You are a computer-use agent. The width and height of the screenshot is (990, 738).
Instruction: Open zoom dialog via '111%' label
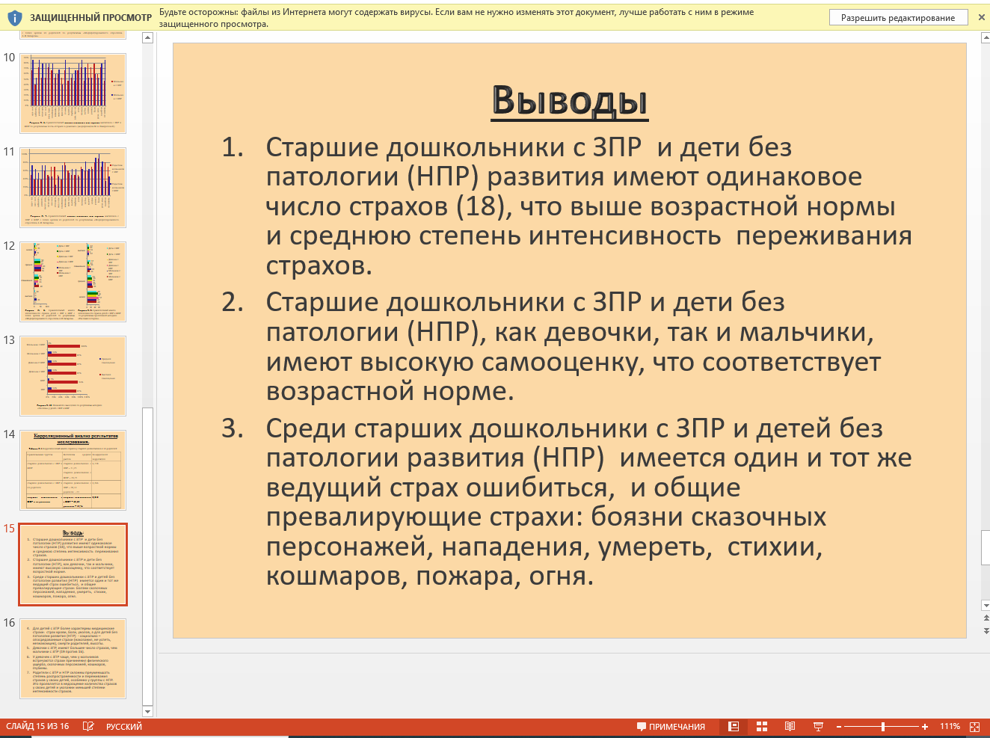click(x=950, y=727)
